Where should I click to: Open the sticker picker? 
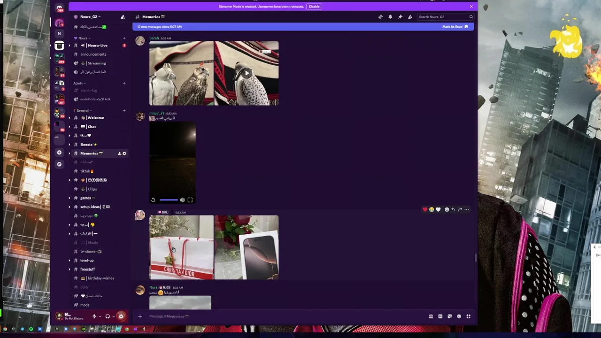point(449,316)
